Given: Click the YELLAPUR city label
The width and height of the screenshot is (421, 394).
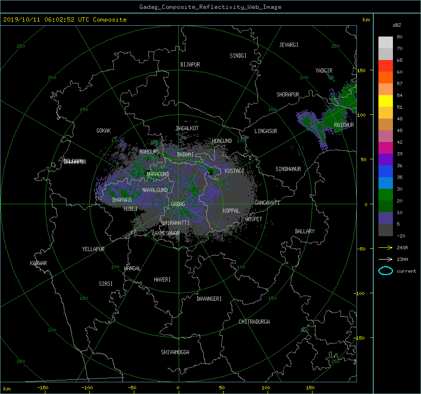Looking at the screenshot, I should (x=93, y=249).
